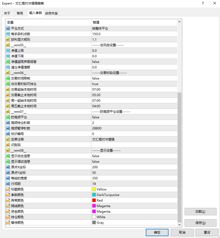Viewport: 220px width, 238px height.
Task: Toggle 交易时间限制 from false to true
Action: [132, 78]
